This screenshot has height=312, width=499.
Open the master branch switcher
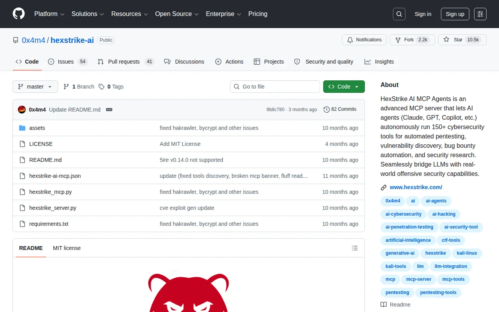[35, 87]
